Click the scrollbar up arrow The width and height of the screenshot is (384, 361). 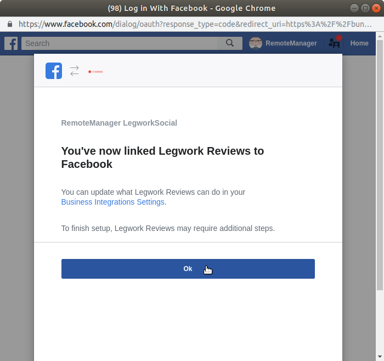380,36
